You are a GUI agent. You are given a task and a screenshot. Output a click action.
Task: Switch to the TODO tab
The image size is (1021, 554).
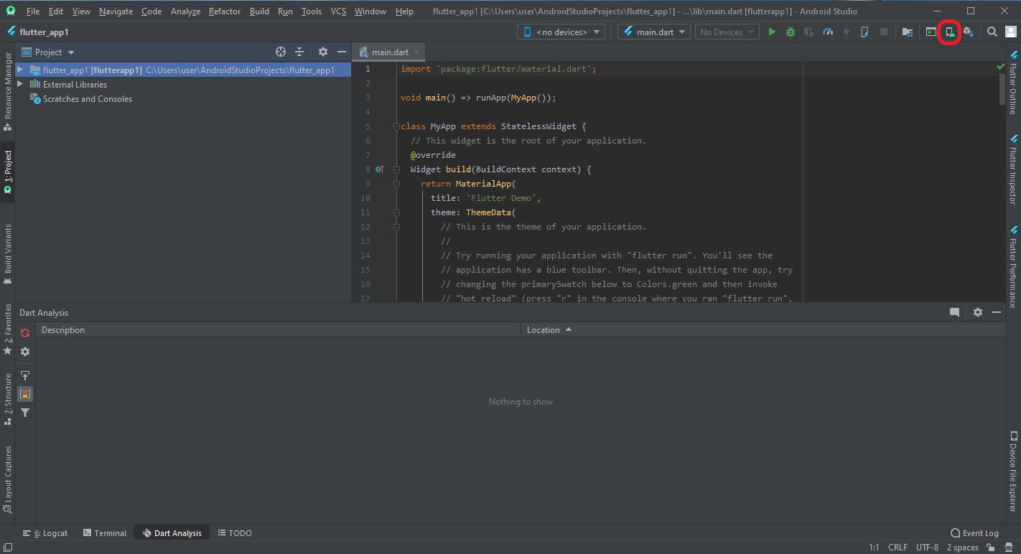pyautogui.click(x=235, y=532)
